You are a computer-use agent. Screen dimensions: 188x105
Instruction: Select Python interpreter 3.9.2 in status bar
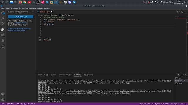(x=8, y=104)
